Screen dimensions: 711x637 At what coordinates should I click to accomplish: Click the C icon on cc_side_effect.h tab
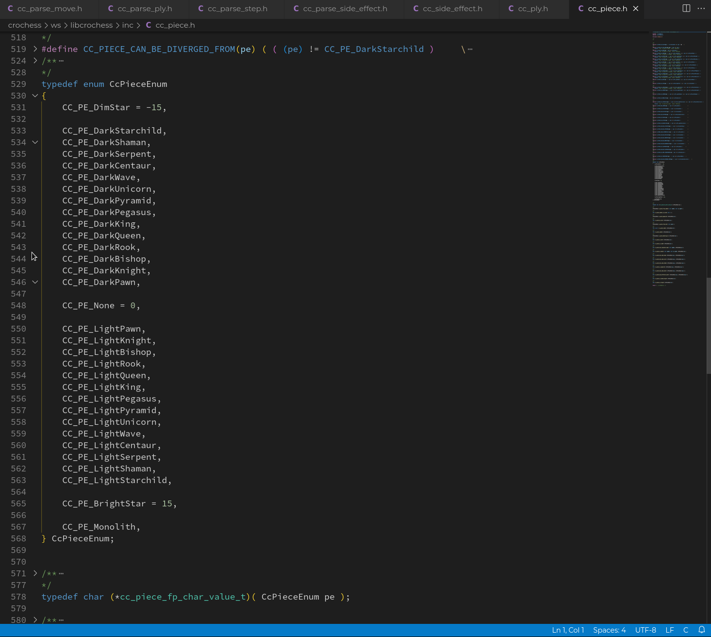pyautogui.click(x=415, y=8)
